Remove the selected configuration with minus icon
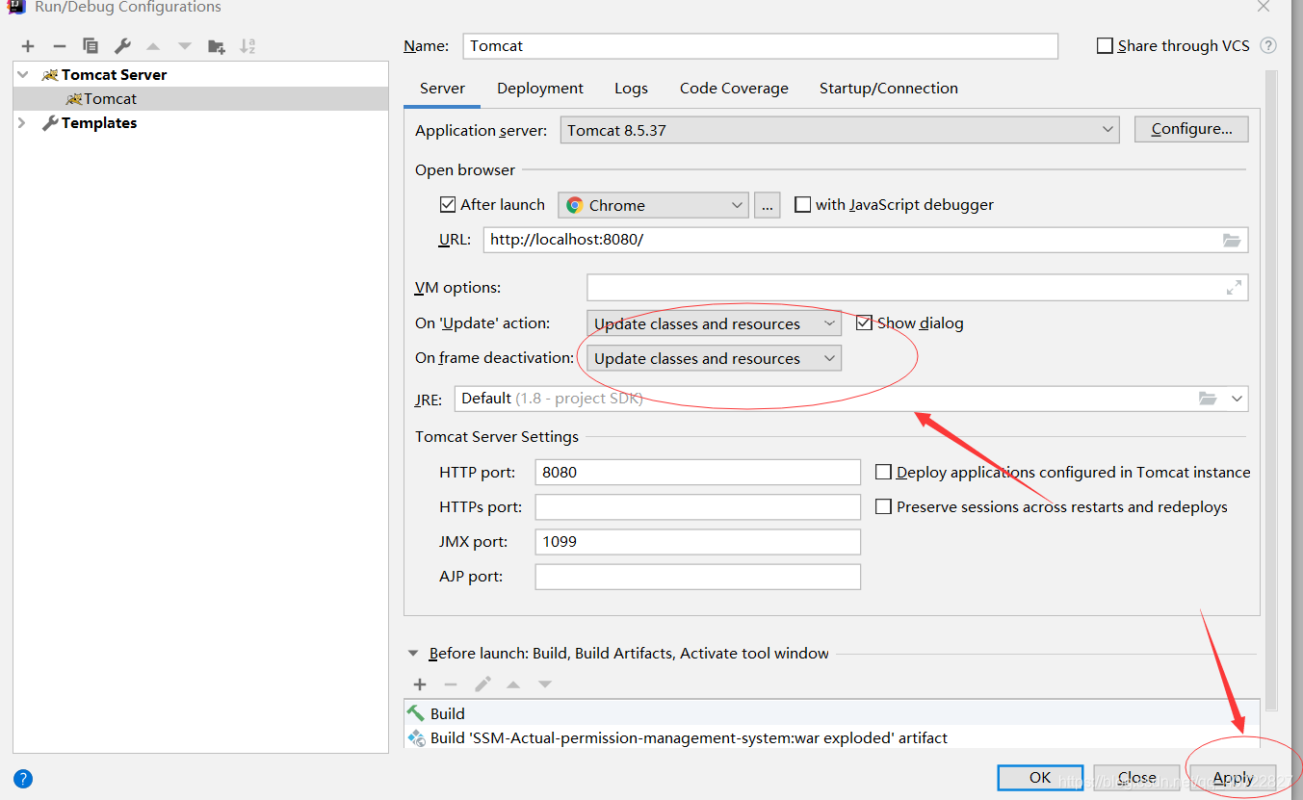 (x=59, y=46)
